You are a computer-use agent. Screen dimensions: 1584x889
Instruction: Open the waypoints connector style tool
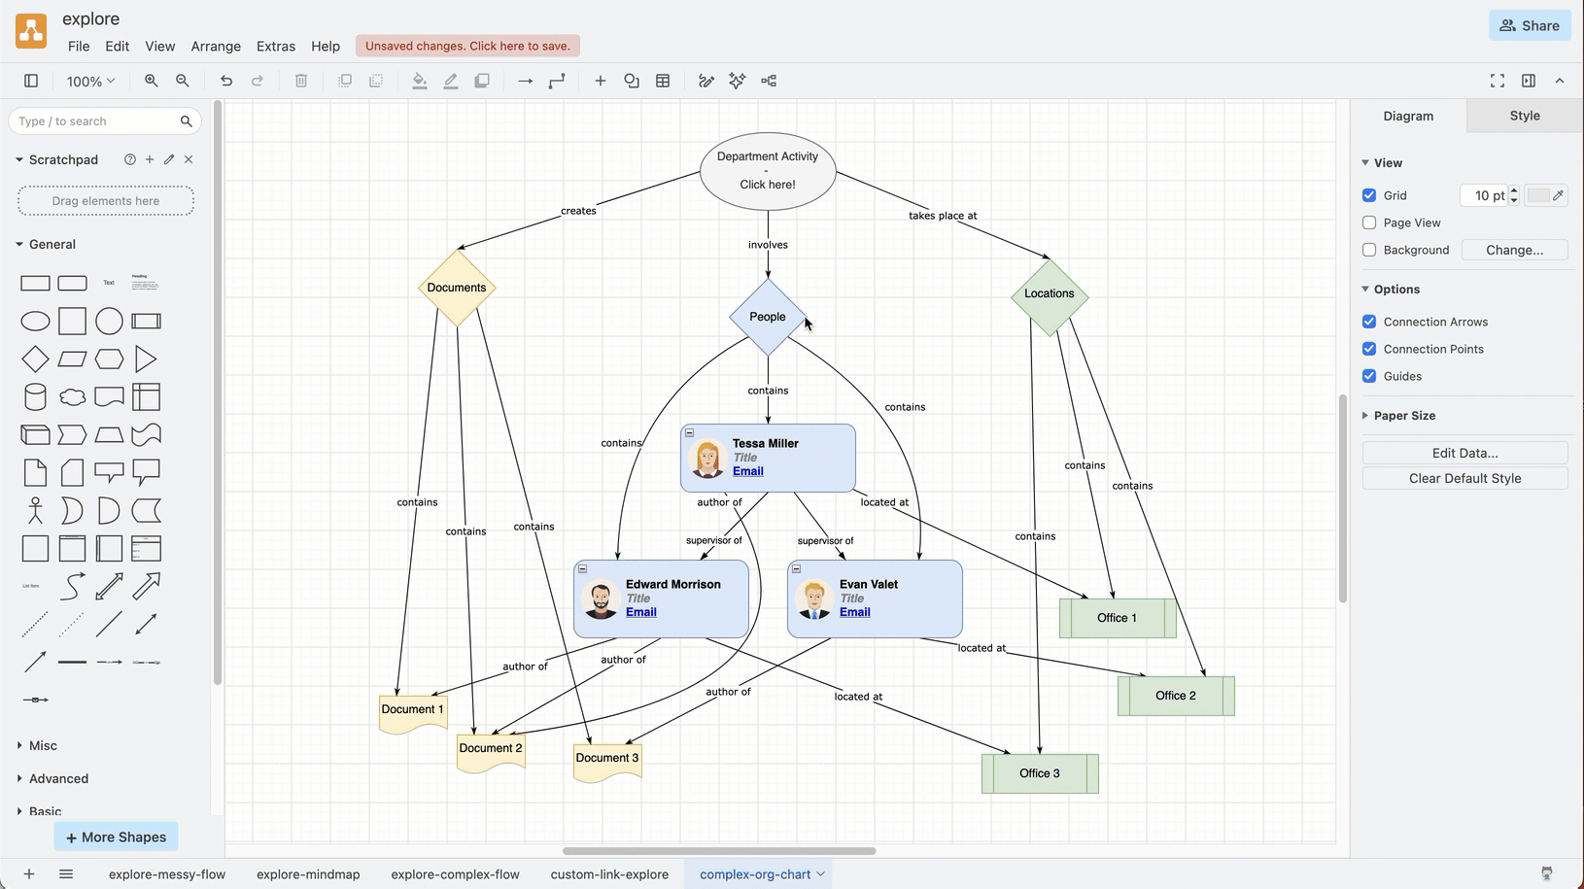[x=557, y=81]
